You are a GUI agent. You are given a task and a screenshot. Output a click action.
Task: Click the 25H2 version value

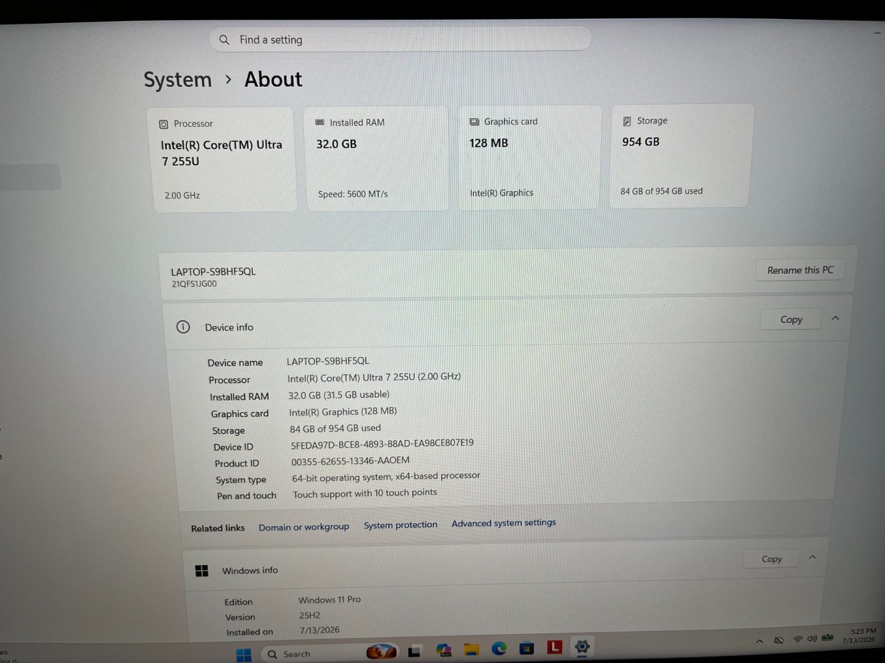click(310, 615)
